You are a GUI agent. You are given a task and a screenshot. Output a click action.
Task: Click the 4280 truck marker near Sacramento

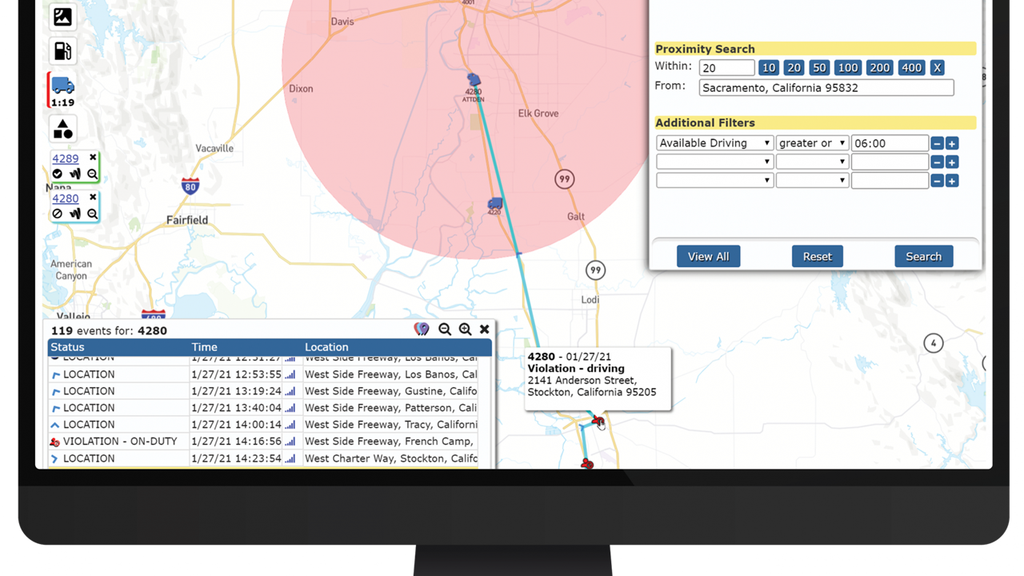click(474, 79)
